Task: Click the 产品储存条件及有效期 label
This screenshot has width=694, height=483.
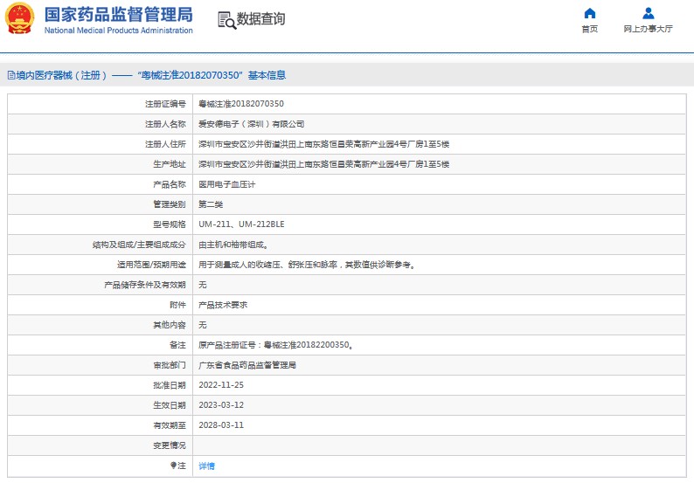Action: pyautogui.click(x=145, y=285)
